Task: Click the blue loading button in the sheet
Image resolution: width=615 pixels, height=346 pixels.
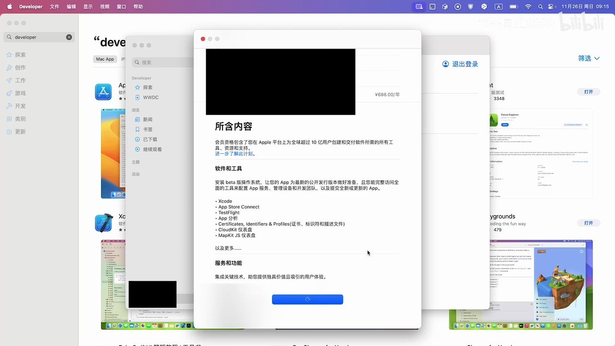Action: [x=307, y=299]
